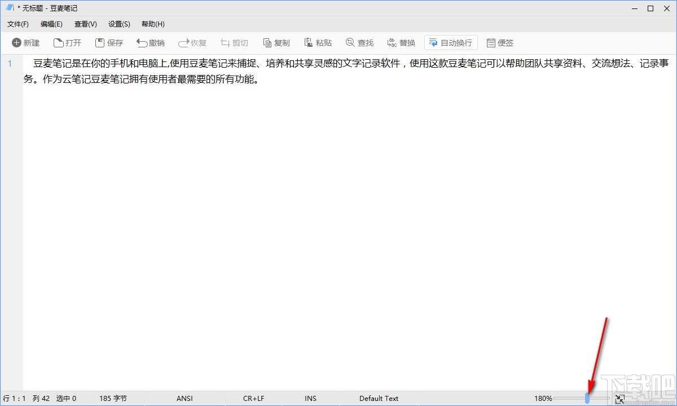Click the 185 字节 byte count
This screenshot has height=406, width=677.
[113, 398]
